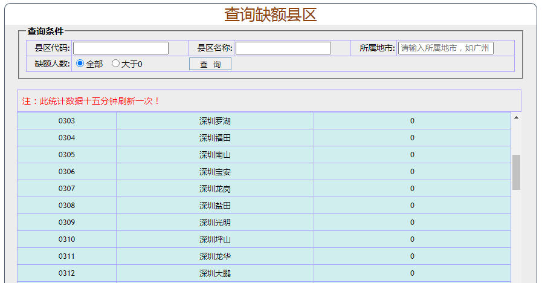Click the 深圳龙岗 name cell
The height and width of the screenshot is (283, 542).
coord(215,189)
